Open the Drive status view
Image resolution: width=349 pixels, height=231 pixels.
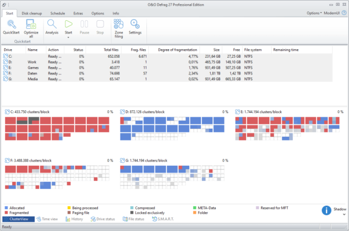(x=109, y=219)
